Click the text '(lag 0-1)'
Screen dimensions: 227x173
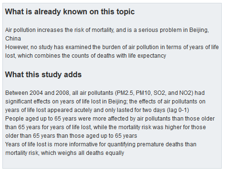point(178,110)
